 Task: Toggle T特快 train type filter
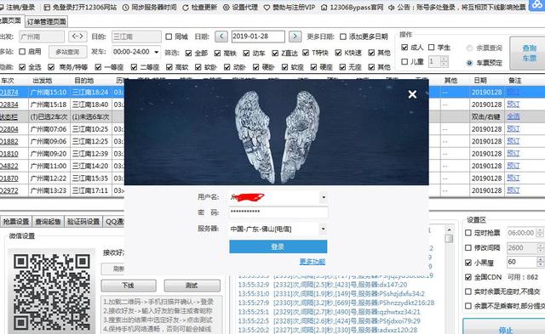click(x=306, y=53)
